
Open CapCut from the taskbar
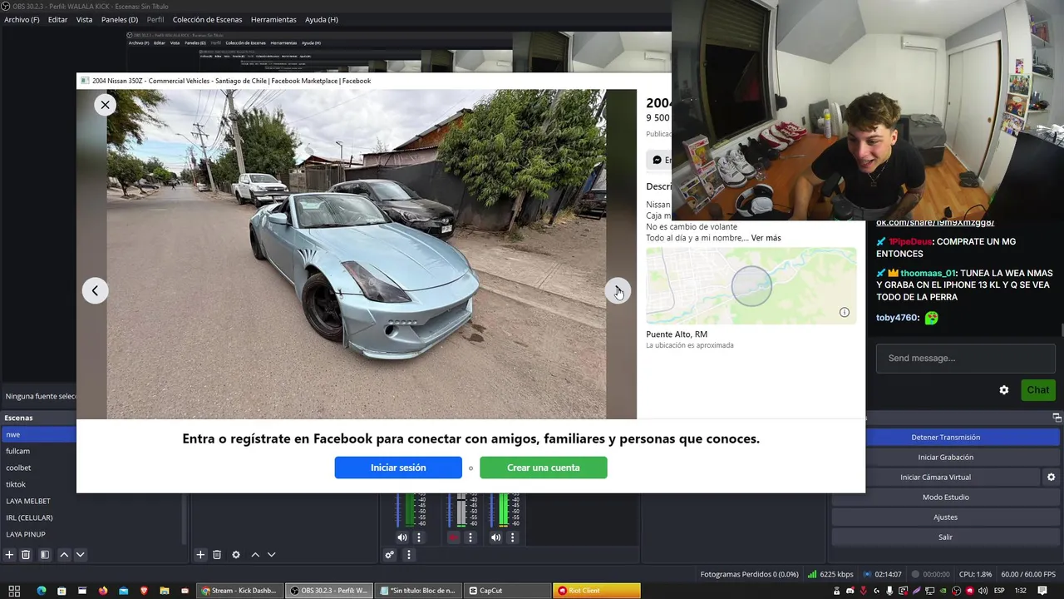coord(506,591)
